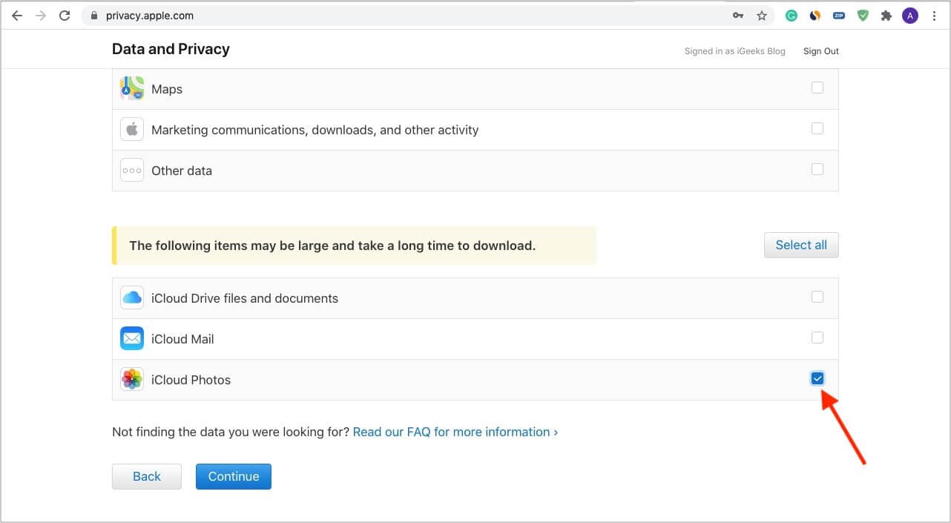Click the iCloud Mail envelope icon
This screenshot has height=523, width=951.
[x=132, y=338]
